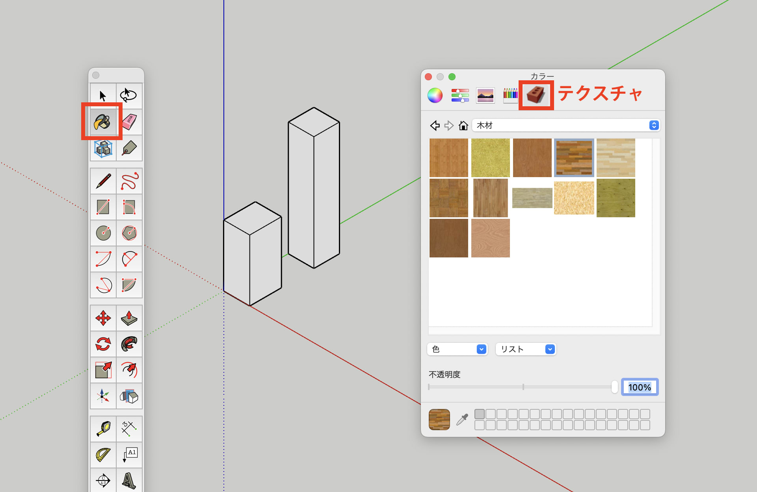Open the 色 dropdown menu
This screenshot has width=757, height=492.
[x=457, y=349]
